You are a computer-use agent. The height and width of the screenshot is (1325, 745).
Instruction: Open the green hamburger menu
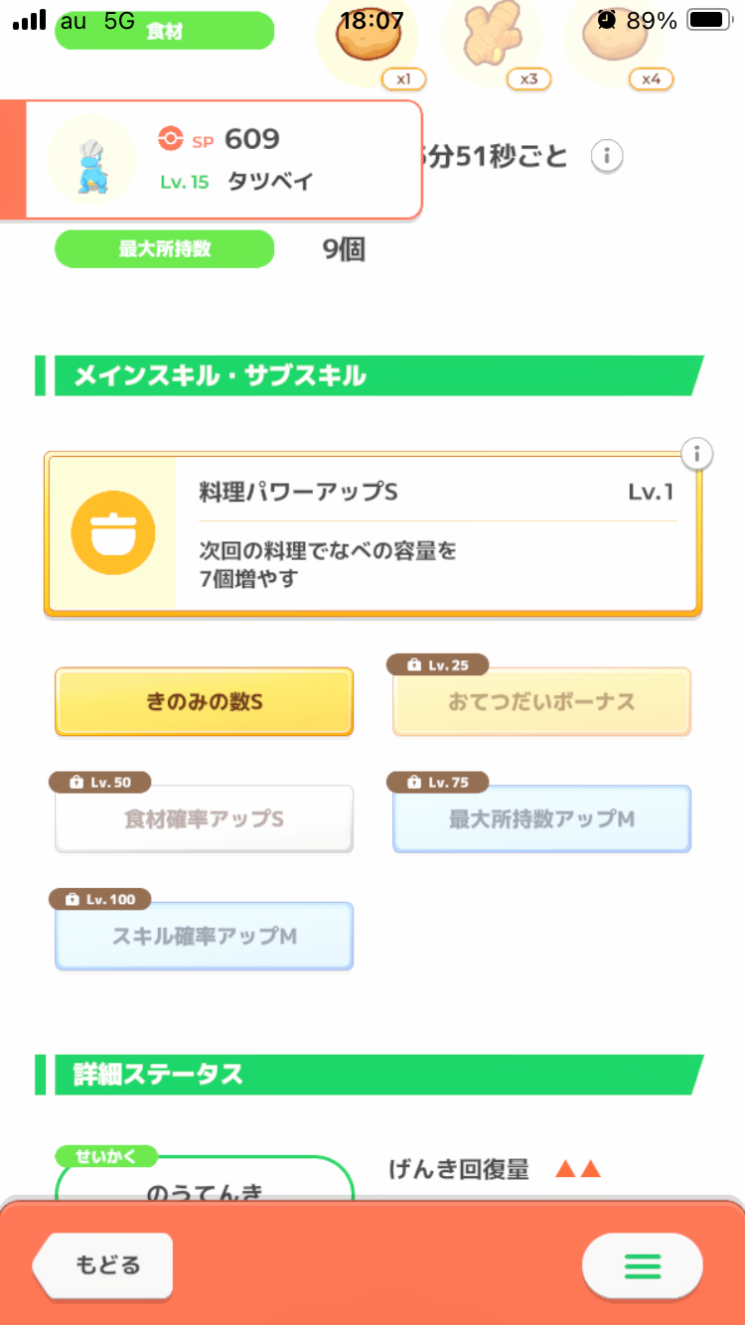pyautogui.click(x=642, y=1265)
